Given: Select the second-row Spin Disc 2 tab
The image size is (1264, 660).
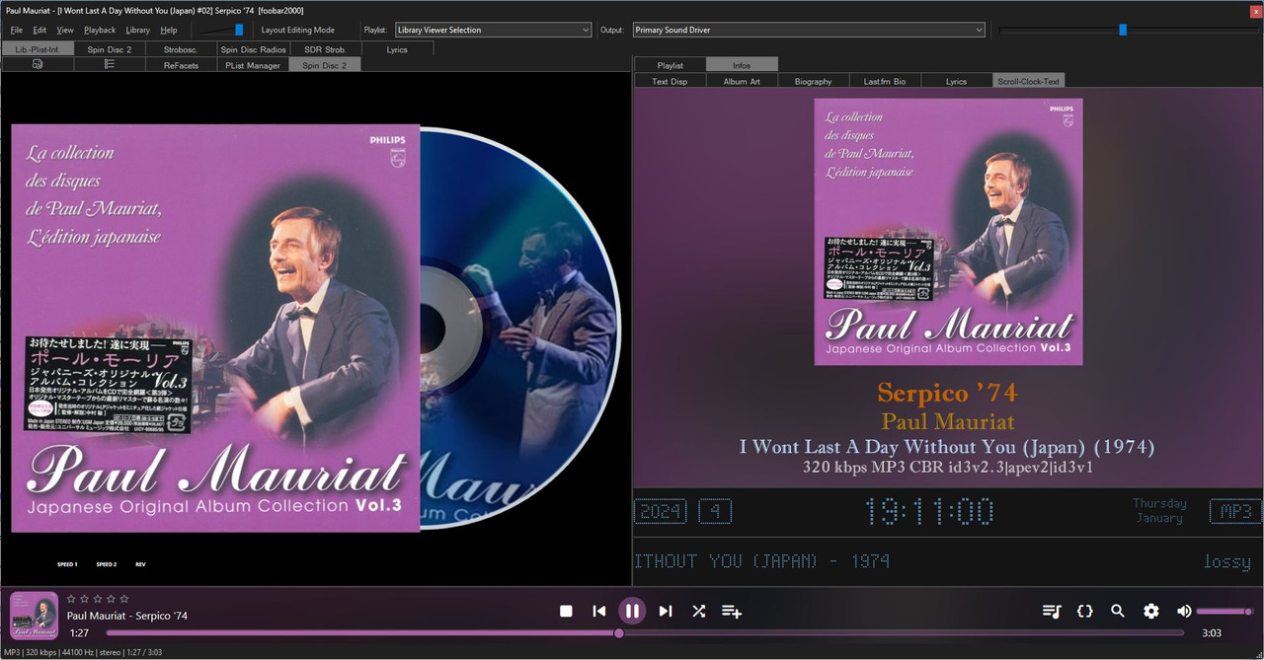Looking at the screenshot, I should [325, 65].
